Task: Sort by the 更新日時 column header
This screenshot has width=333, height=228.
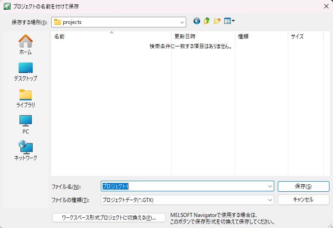Action: coord(203,37)
